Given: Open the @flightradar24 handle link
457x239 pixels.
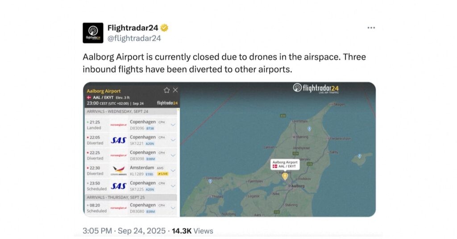Looking at the screenshot, I should pos(134,38).
